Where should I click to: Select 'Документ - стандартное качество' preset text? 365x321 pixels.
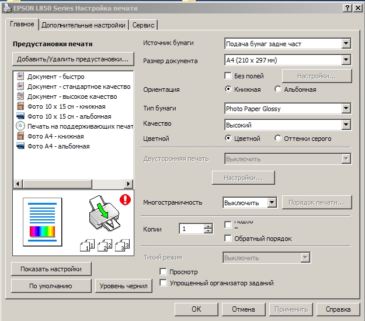click(x=79, y=87)
